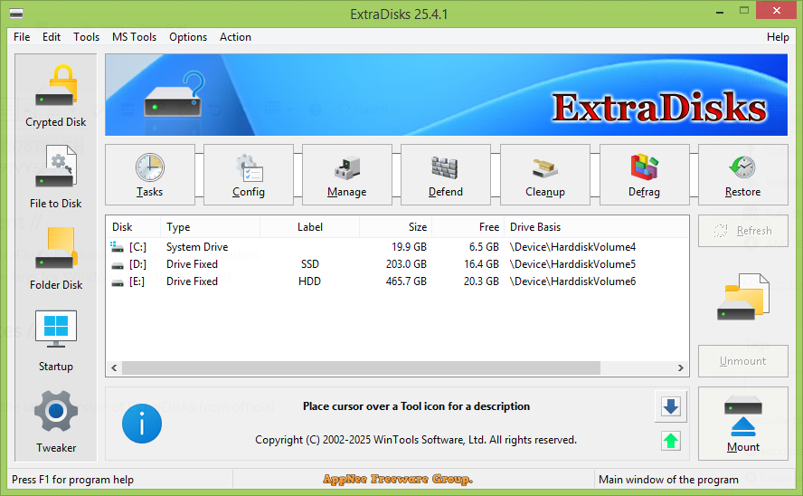Click the Unmount button
This screenshot has height=496, width=803.
(743, 361)
